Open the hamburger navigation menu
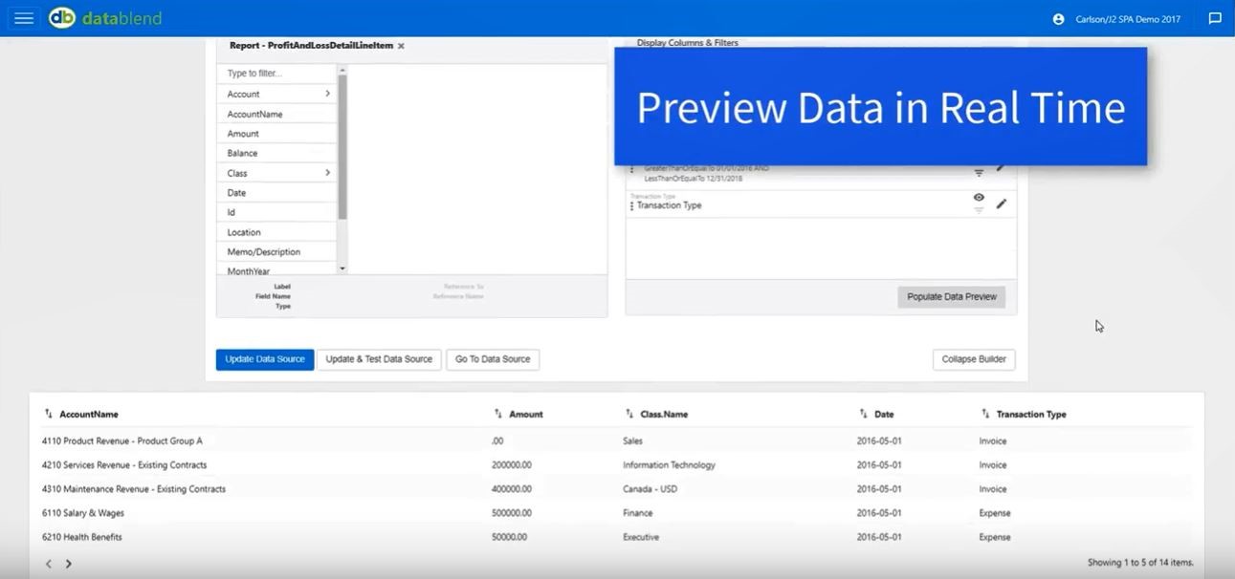Screen dimensions: 1235x579 [24, 17]
